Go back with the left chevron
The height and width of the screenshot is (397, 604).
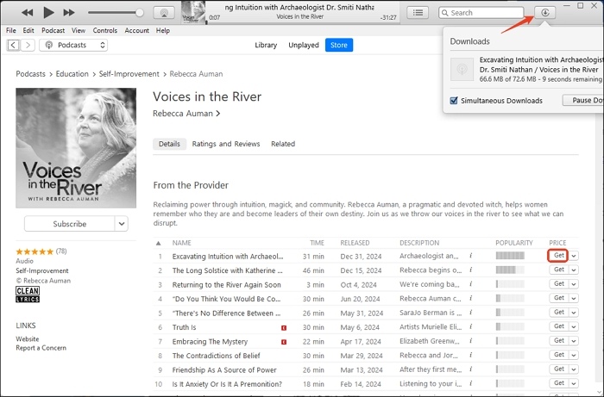(13, 45)
